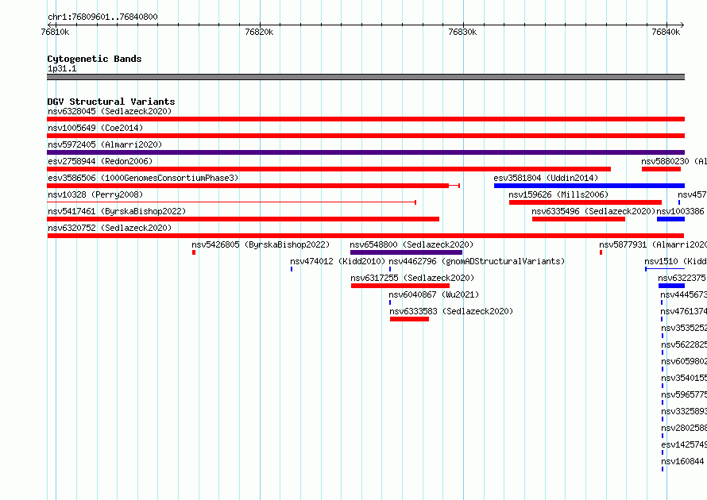Open the nsv6059802 variant label
The height and width of the screenshot is (500, 707).
[684, 361]
